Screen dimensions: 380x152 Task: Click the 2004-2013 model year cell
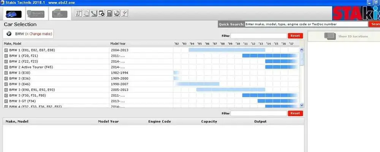(119, 50)
